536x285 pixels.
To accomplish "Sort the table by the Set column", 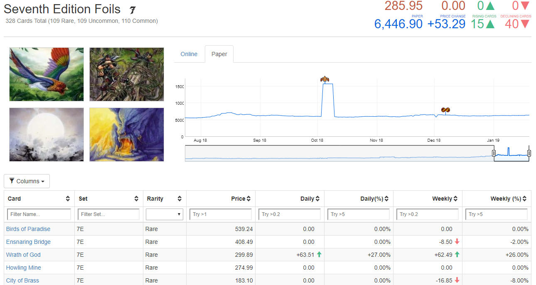I will tap(136, 199).
